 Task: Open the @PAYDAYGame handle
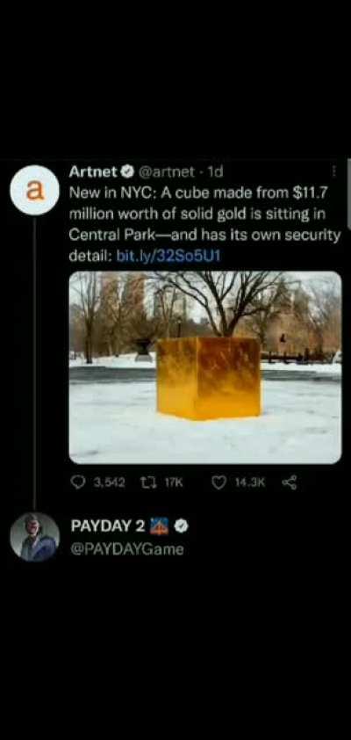point(126,550)
